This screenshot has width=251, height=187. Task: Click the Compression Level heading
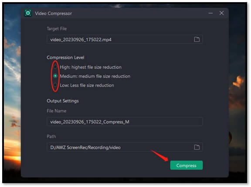pos(65,57)
